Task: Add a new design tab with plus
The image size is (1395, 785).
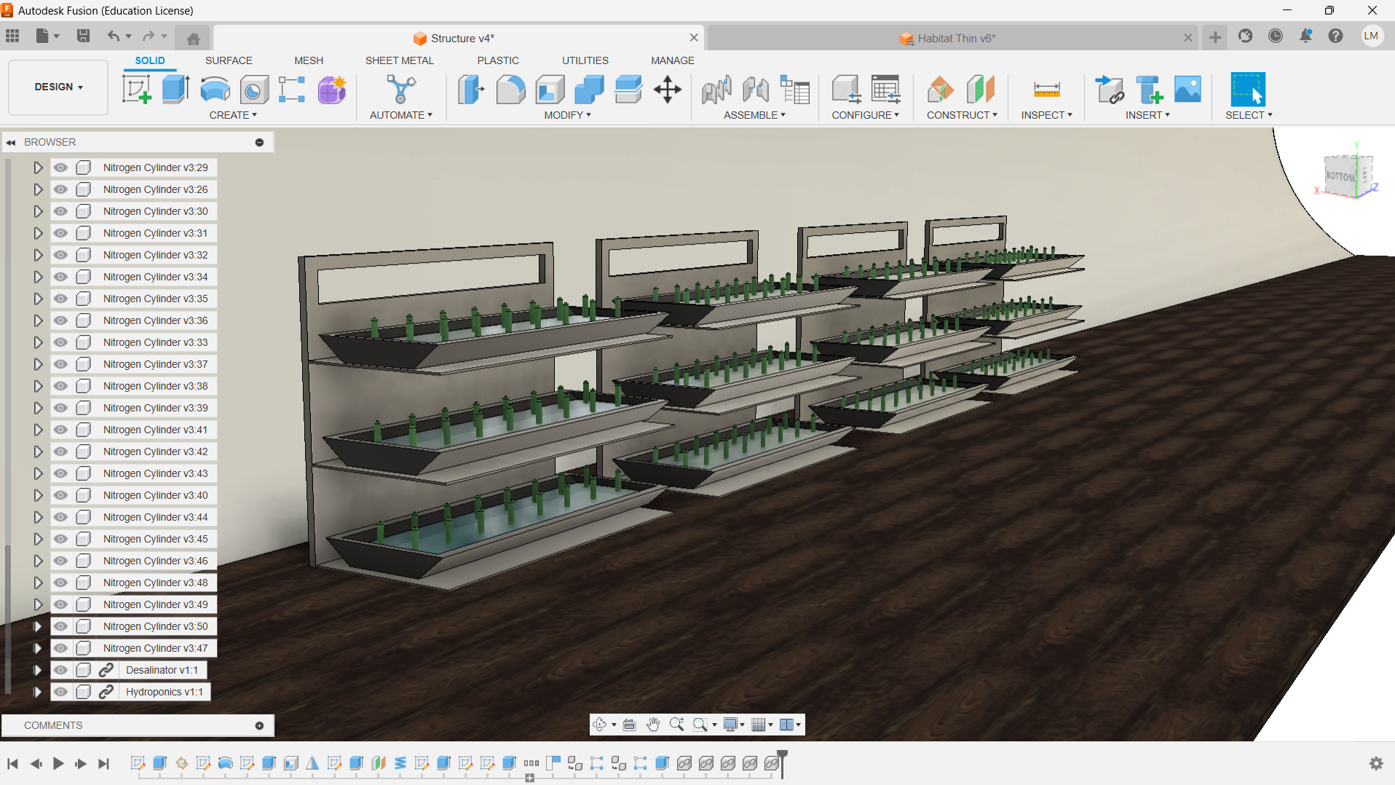Action: click(1215, 38)
